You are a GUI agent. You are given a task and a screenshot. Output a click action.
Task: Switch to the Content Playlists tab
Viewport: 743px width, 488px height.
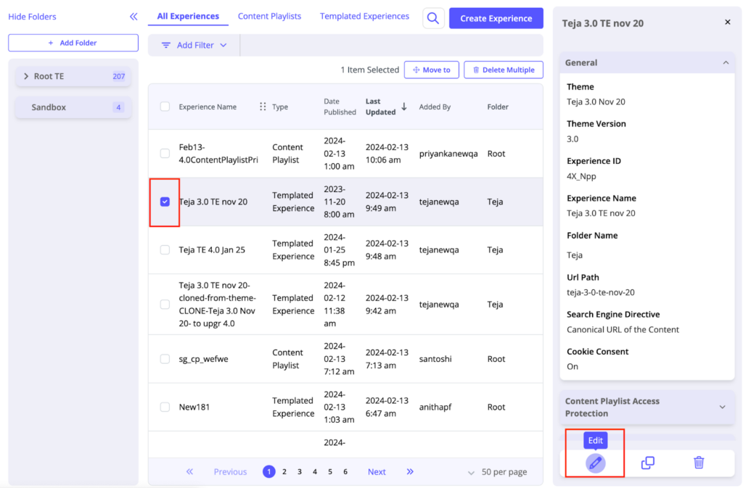click(269, 16)
